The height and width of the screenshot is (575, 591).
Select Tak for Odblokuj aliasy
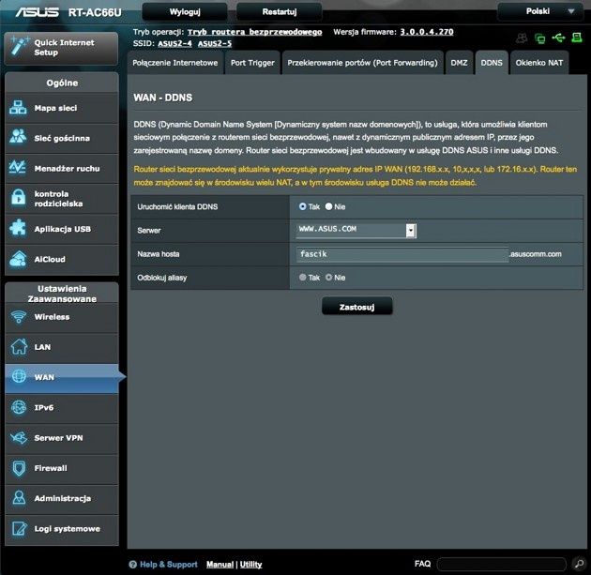[302, 278]
